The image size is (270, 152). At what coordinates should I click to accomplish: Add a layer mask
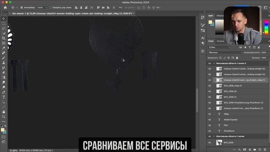tap(245, 149)
